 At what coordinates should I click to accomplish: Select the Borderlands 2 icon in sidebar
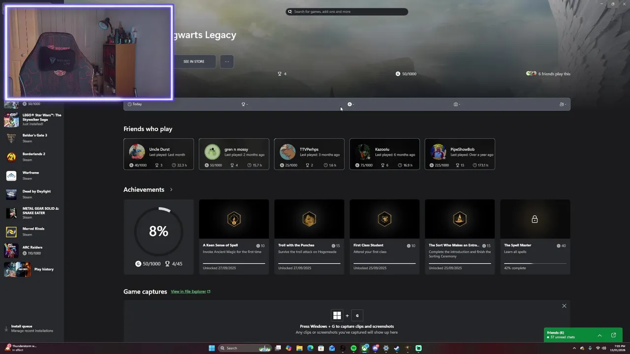coord(11,157)
